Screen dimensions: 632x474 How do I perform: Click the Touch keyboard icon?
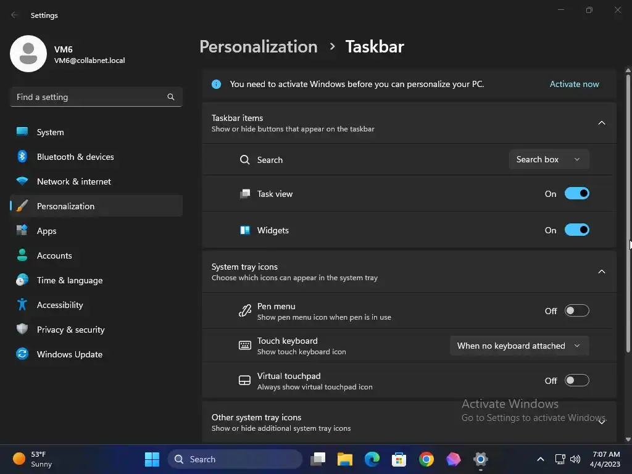[244, 346]
